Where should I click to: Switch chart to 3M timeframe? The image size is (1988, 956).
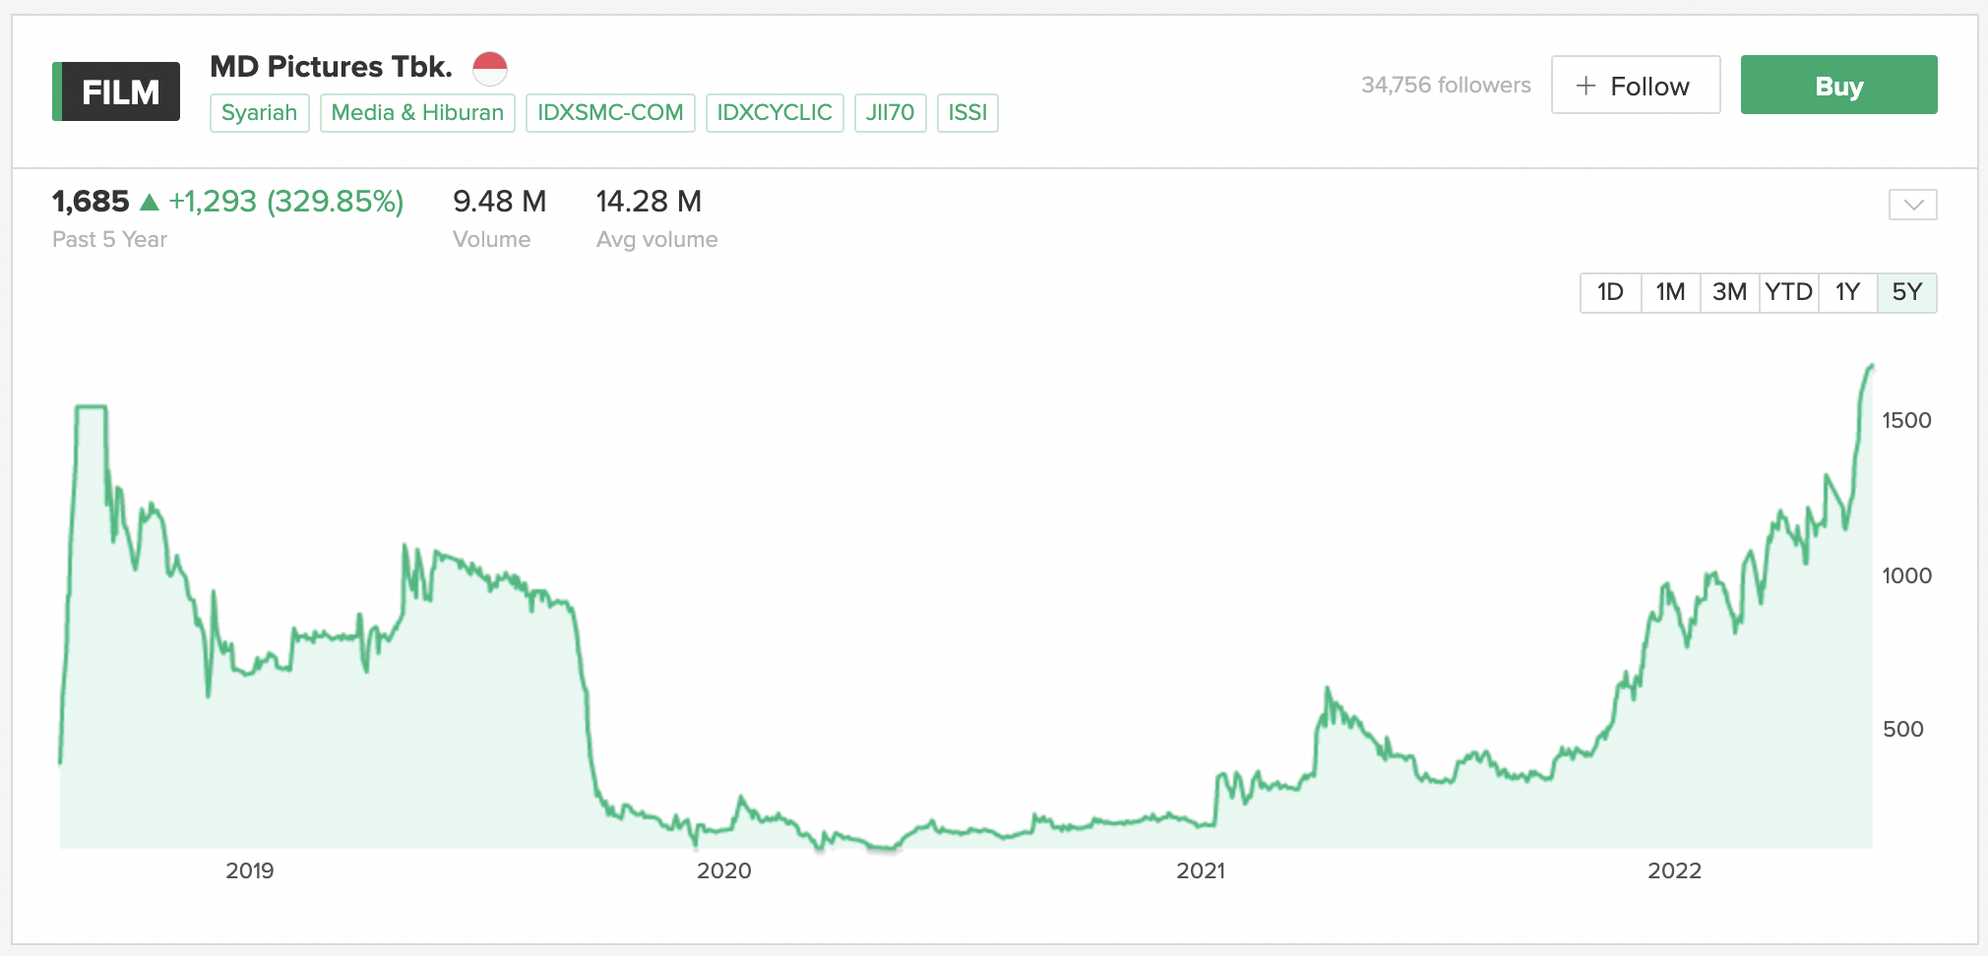(1729, 292)
